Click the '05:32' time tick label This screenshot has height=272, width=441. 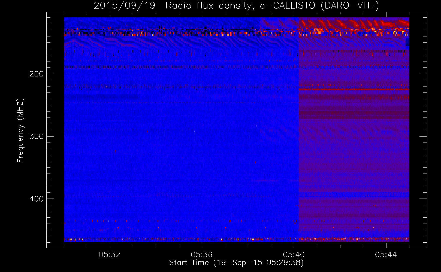point(110,255)
